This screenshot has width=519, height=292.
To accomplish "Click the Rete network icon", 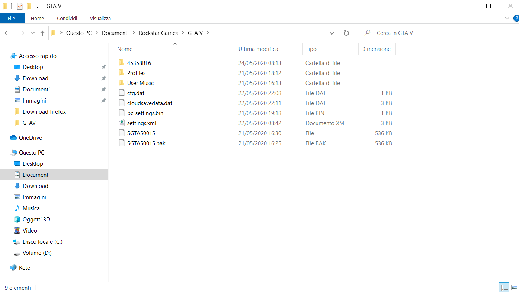I will [x=13, y=268].
